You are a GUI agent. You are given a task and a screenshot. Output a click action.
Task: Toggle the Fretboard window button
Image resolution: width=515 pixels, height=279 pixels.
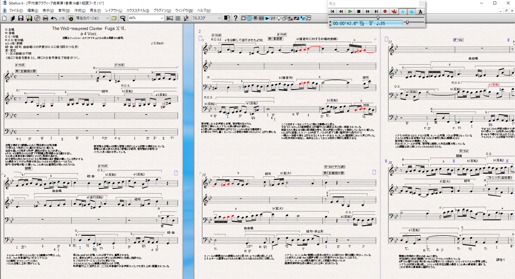coord(261,18)
